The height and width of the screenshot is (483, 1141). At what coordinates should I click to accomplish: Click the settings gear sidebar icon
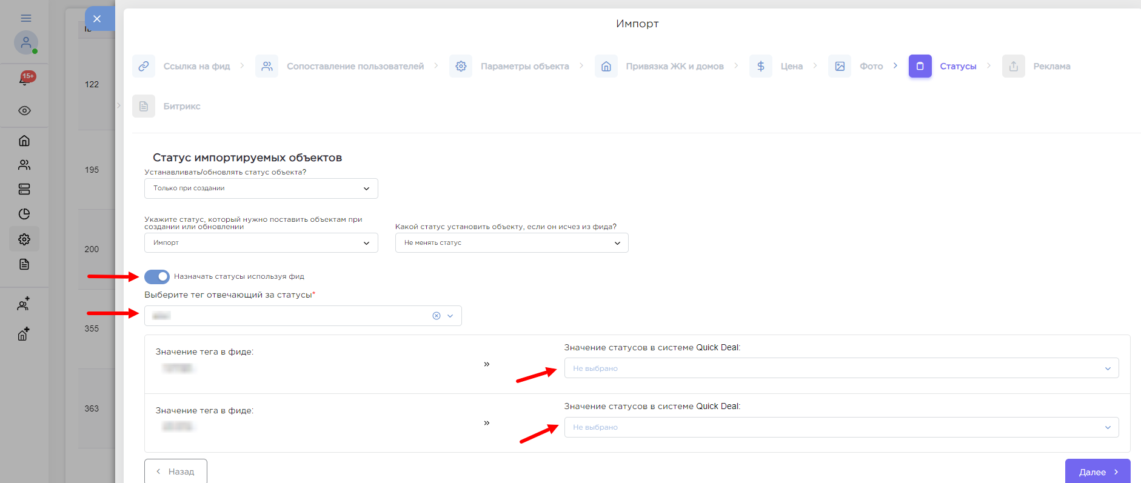(x=24, y=239)
